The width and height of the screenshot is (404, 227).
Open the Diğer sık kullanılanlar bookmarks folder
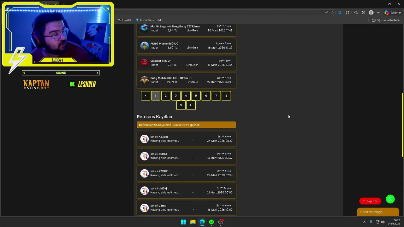386,20
